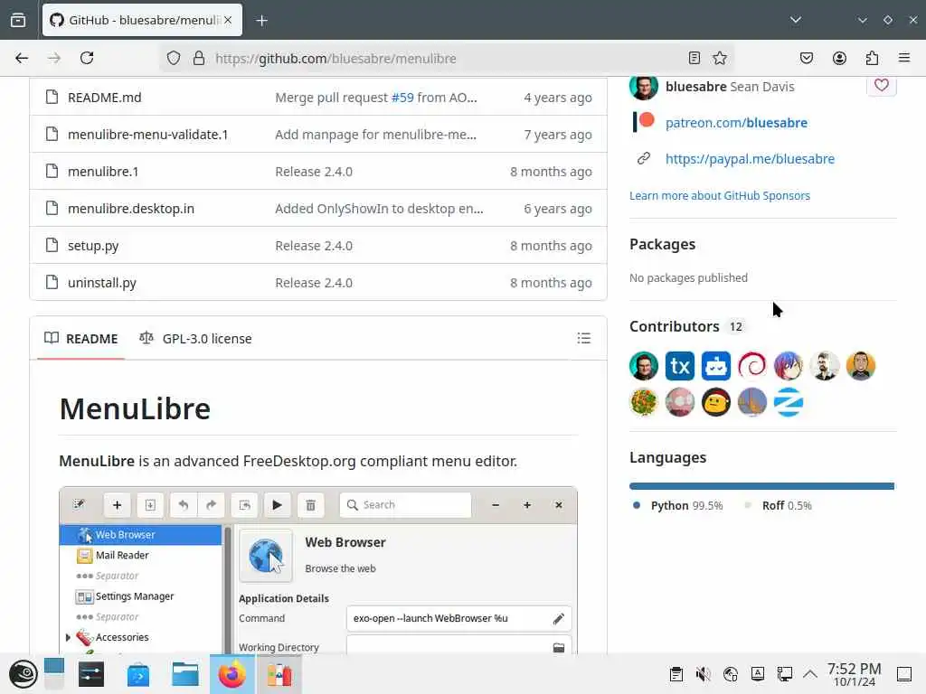This screenshot has width=926, height=694.
Task: Launch Firefox from the taskbar
Action: (x=232, y=674)
